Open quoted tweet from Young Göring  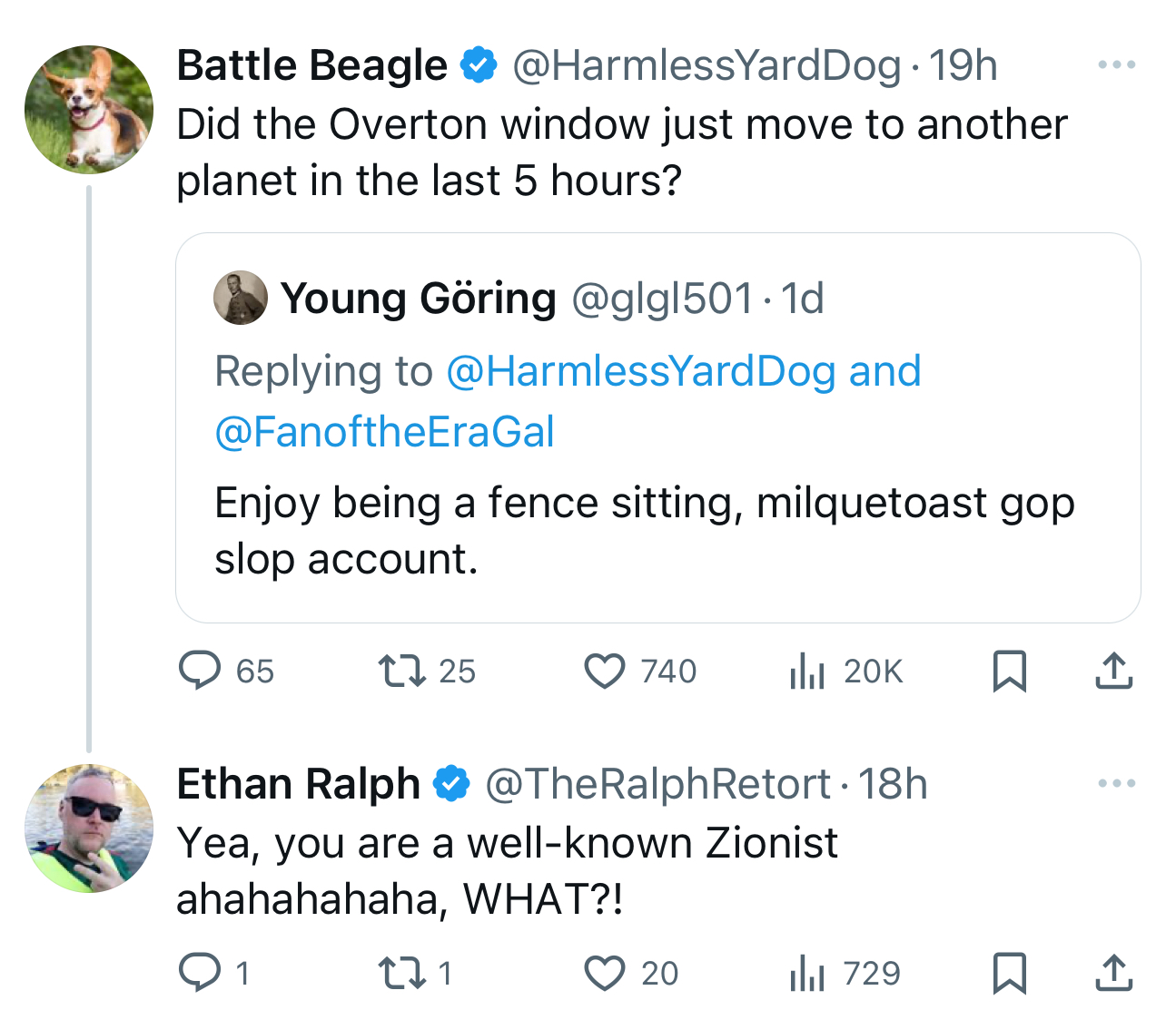pyautogui.click(x=658, y=427)
